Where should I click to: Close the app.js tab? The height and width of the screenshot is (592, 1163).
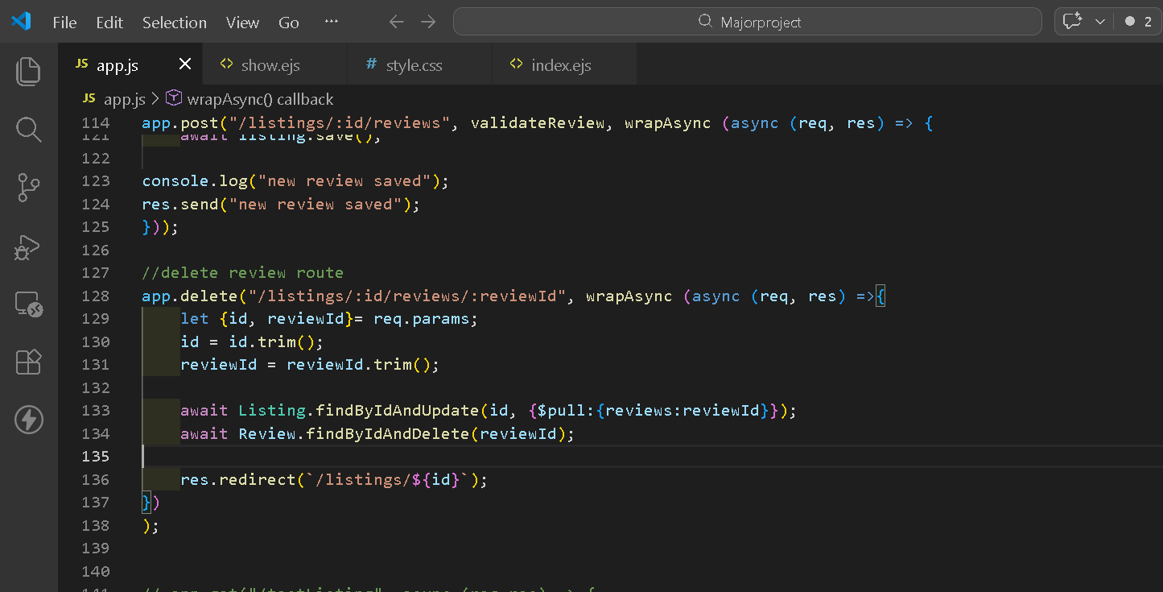tap(185, 64)
